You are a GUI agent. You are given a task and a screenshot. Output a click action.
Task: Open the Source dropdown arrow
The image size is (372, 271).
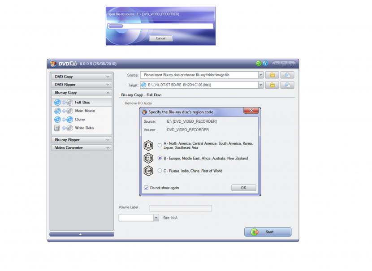pos(261,75)
